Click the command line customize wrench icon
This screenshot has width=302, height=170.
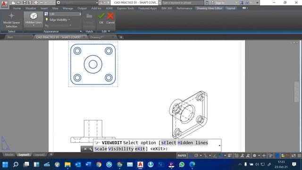click(90, 149)
